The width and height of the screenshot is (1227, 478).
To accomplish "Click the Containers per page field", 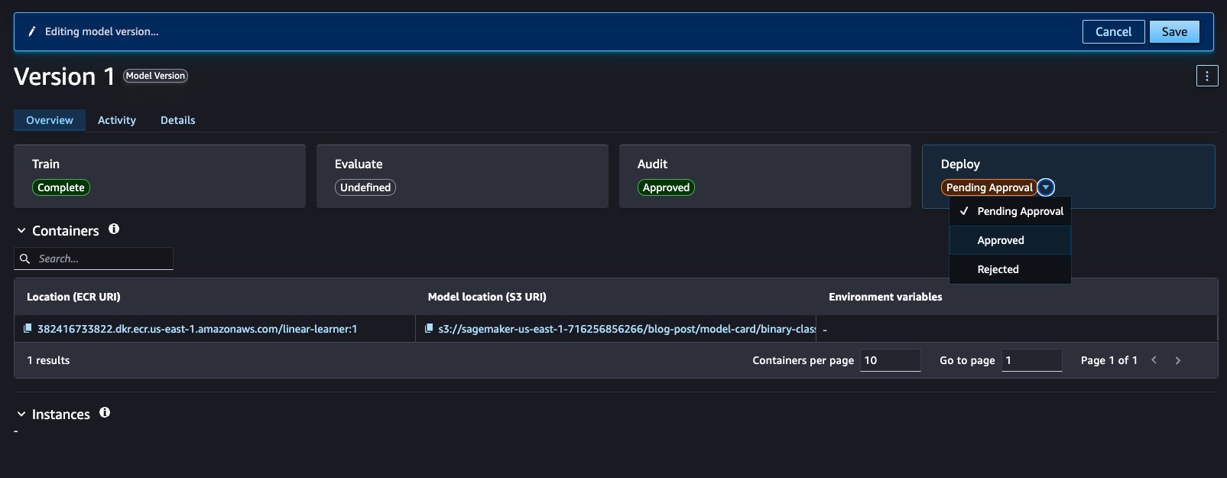I will (891, 360).
